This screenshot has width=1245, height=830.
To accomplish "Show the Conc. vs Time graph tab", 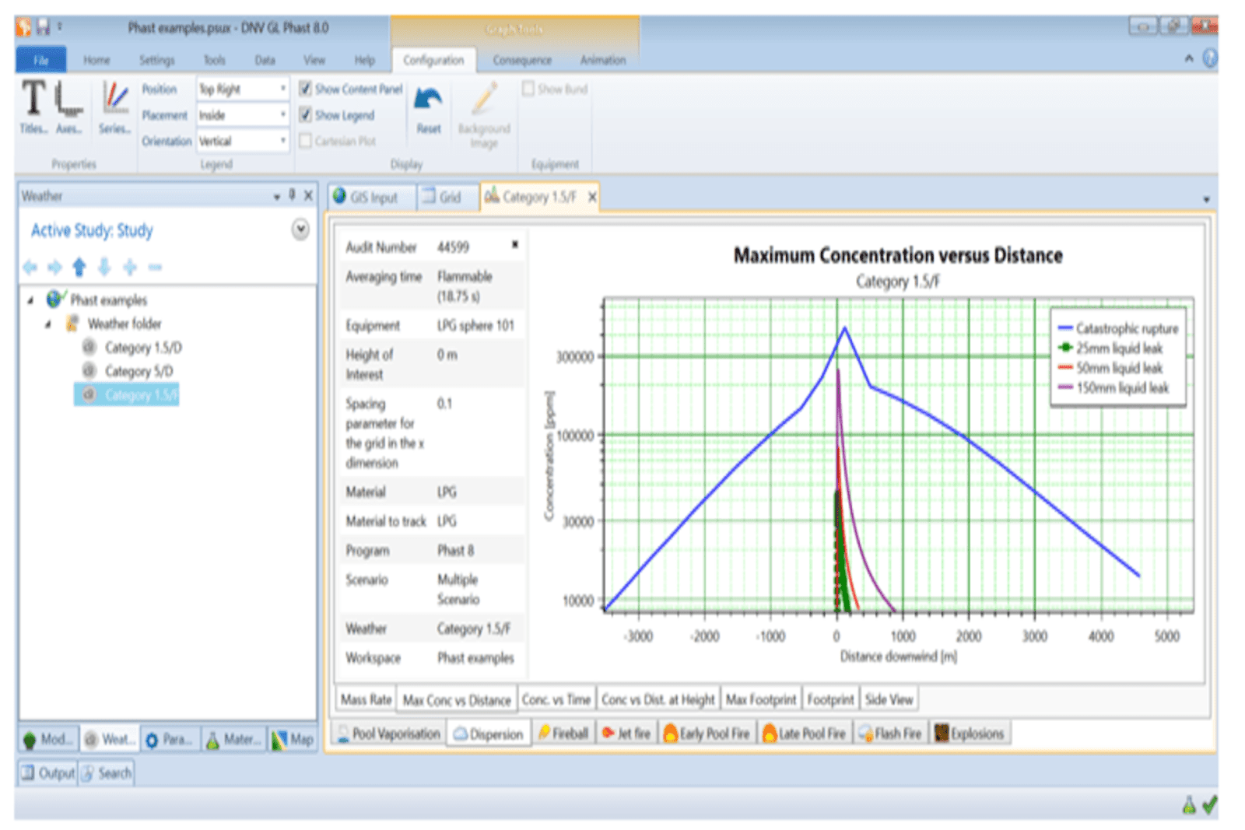I will [556, 699].
